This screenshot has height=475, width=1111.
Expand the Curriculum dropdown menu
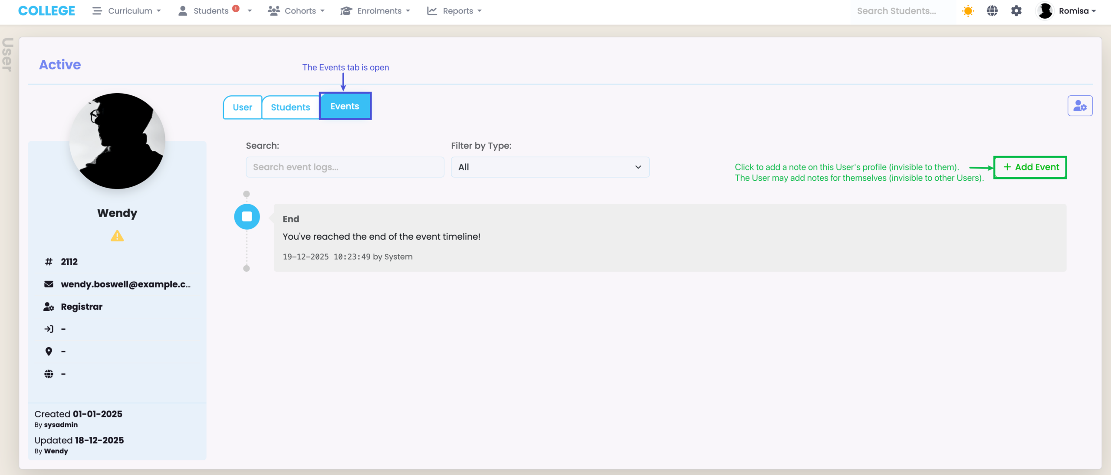coord(127,11)
